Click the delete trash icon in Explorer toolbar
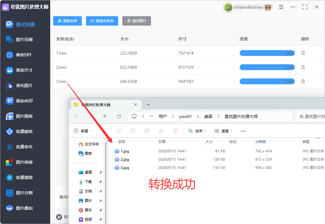Screen dimensions: 325x224 click(x=175, y=131)
